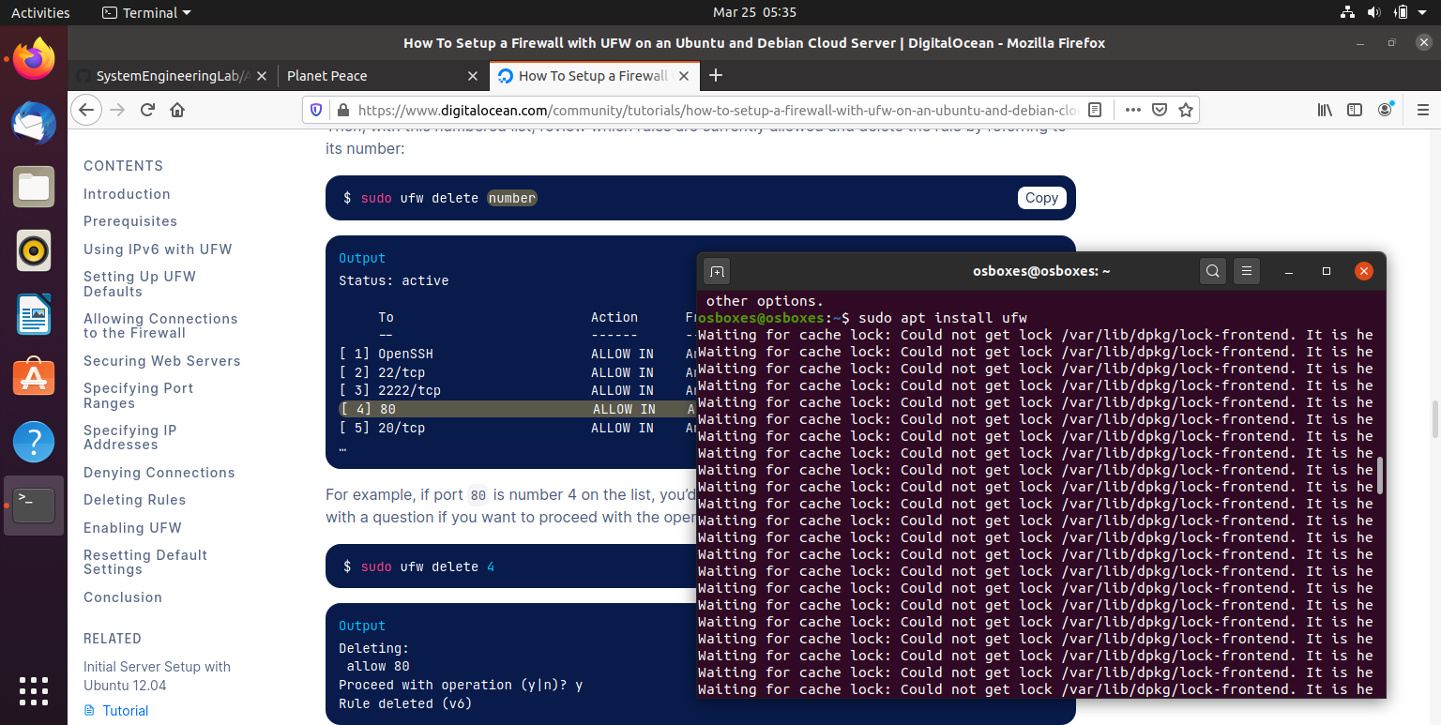Open the Files manager in the dock
This screenshot has width=1441, height=725.
[x=34, y=187]
